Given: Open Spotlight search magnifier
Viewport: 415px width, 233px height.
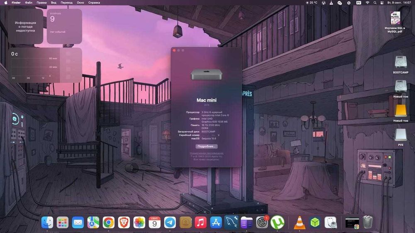Looking at the screenshot, I should coord(375,2).
